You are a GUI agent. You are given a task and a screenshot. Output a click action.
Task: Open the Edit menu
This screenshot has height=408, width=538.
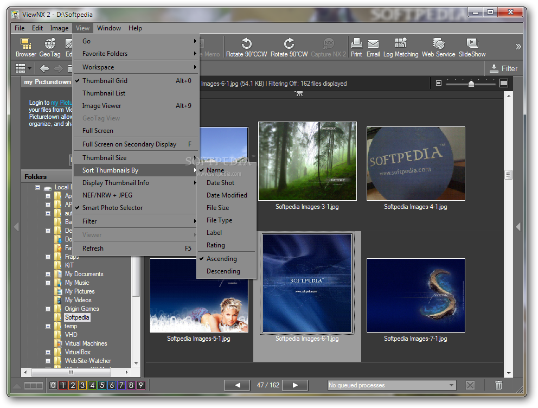coord(37,28)
